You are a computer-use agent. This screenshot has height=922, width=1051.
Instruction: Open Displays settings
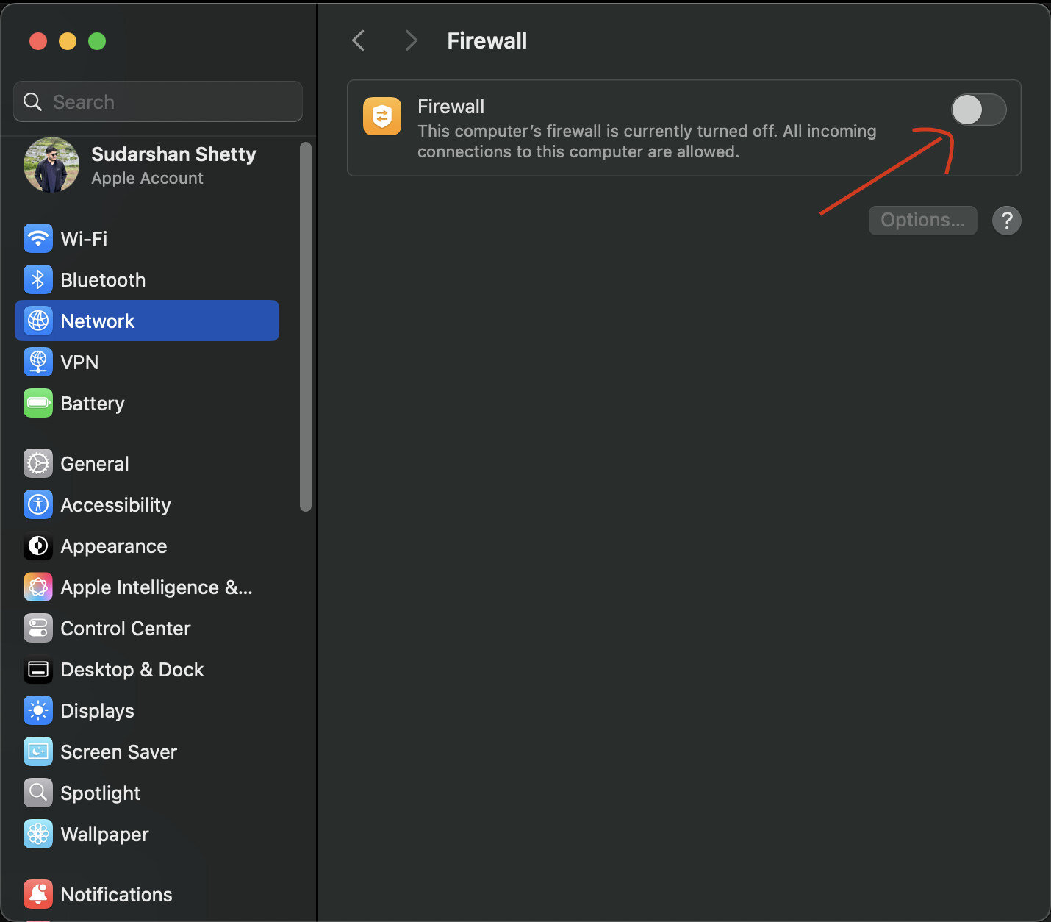coord(97,710)
